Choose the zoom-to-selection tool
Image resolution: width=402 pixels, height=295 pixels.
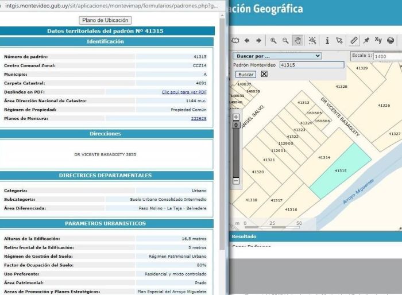click(x=312, y=41)
